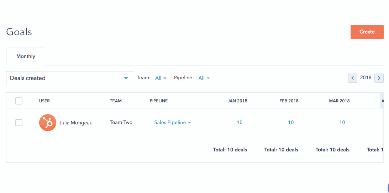Click the Team Two cell
Viewport: 389px width, 193px height.
[121, 122]
